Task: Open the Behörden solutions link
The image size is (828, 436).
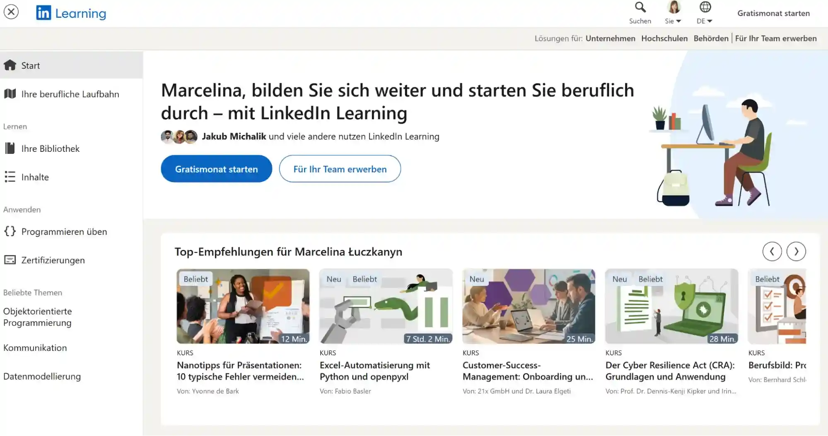Action: (711, 38)
